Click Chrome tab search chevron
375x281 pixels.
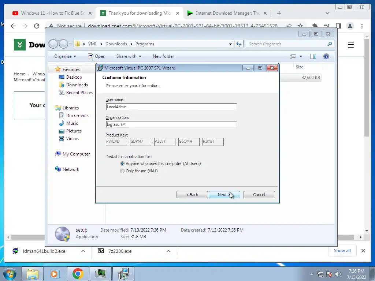click(x=327, y=13)
